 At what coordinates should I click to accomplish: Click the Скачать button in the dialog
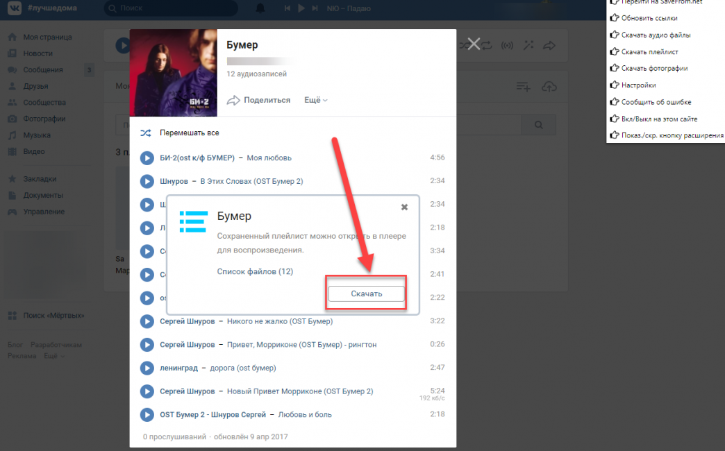pyautogui.click(x=366, y=293)
